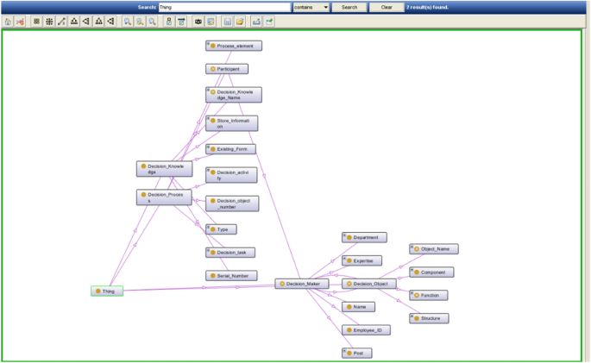This screenshot has height=363, width=591.
Task: Select the Decision_Maker node
Action: (302, 284)
